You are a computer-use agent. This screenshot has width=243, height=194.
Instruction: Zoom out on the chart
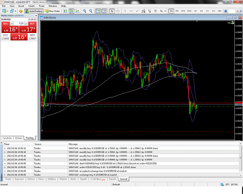tap(91, 11)
